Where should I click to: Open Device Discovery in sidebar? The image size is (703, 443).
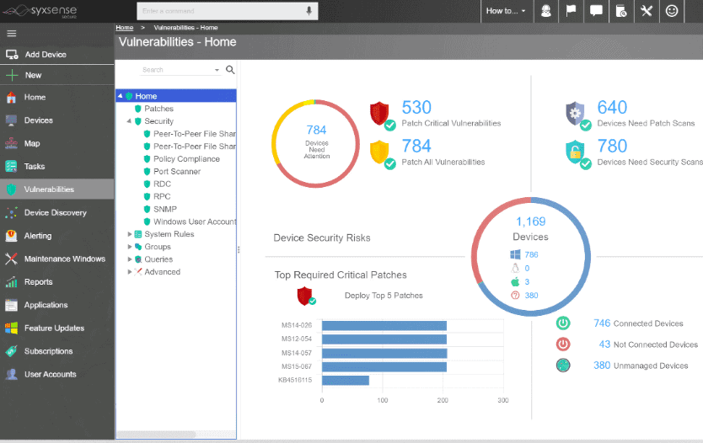coord(57,212)
